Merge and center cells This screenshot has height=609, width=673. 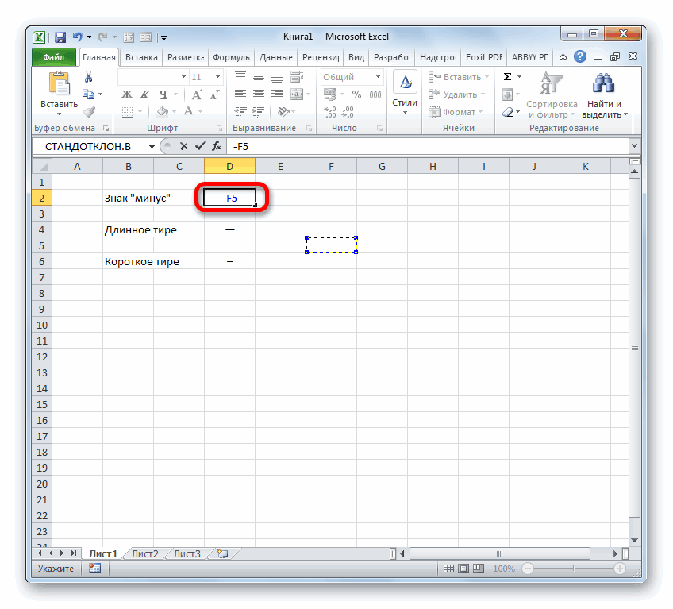coord(297,94)
